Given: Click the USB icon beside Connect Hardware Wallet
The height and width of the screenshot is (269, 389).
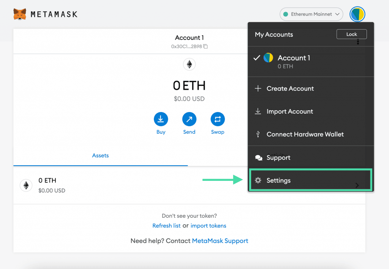Looking at the screenshot, I should click(x=258, y=134).
